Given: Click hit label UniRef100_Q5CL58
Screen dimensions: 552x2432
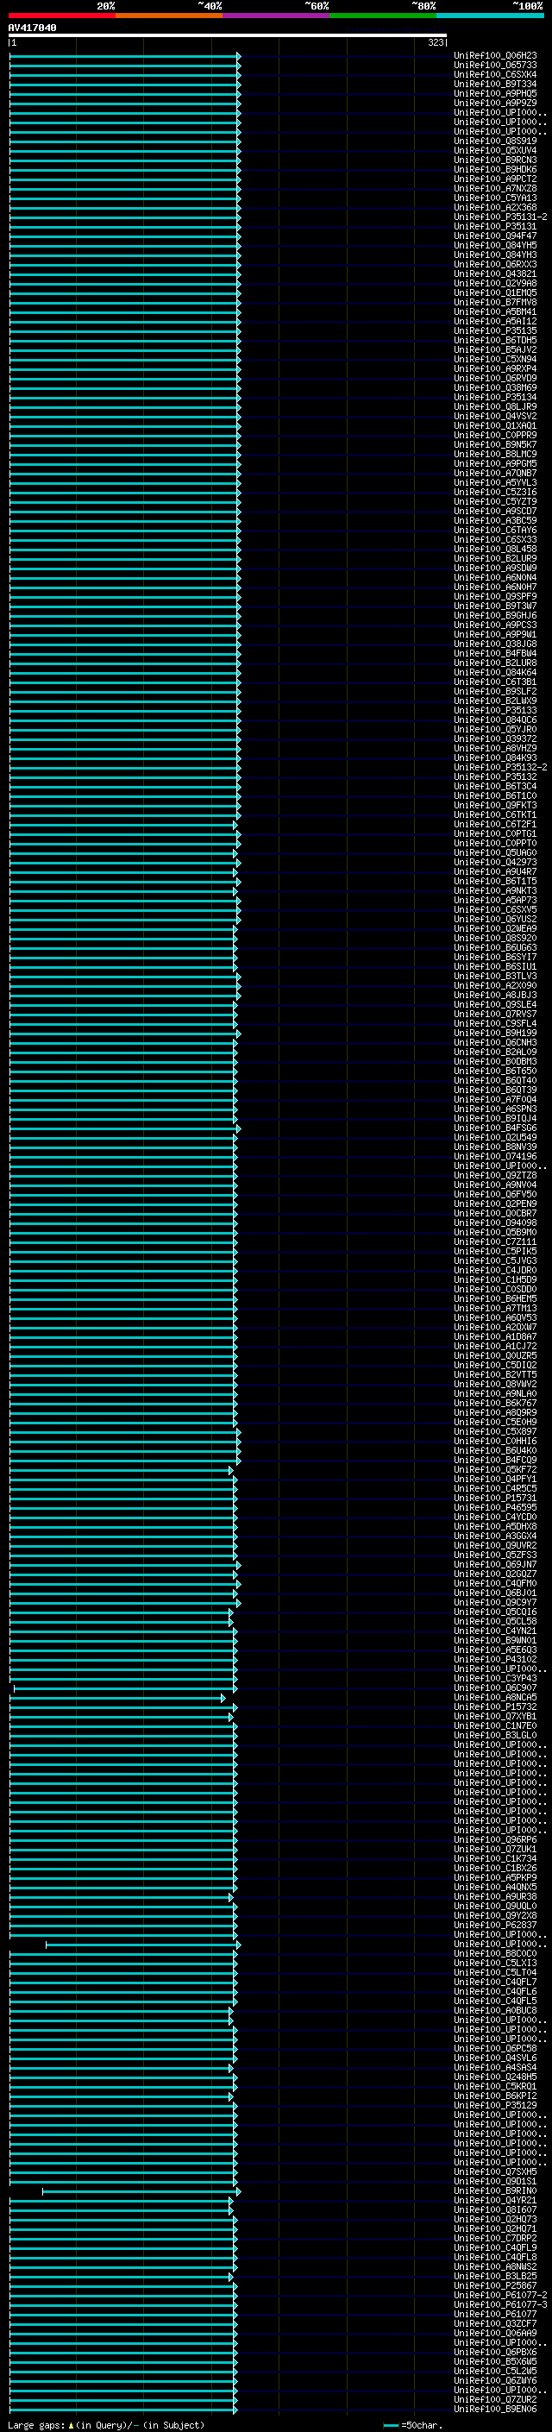Looking at the screenshot, I should (x=495, y=1621).
